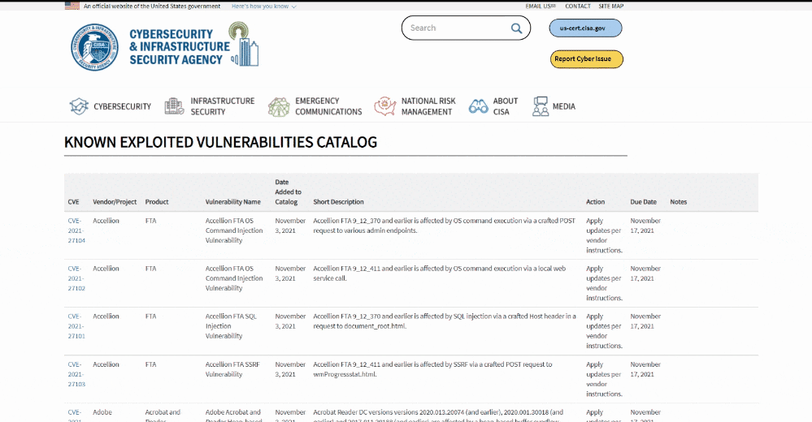Click the Infrastructure Security building icon
Image resolution: width=812 pixels, height=422 pixels.
(174, 106)
